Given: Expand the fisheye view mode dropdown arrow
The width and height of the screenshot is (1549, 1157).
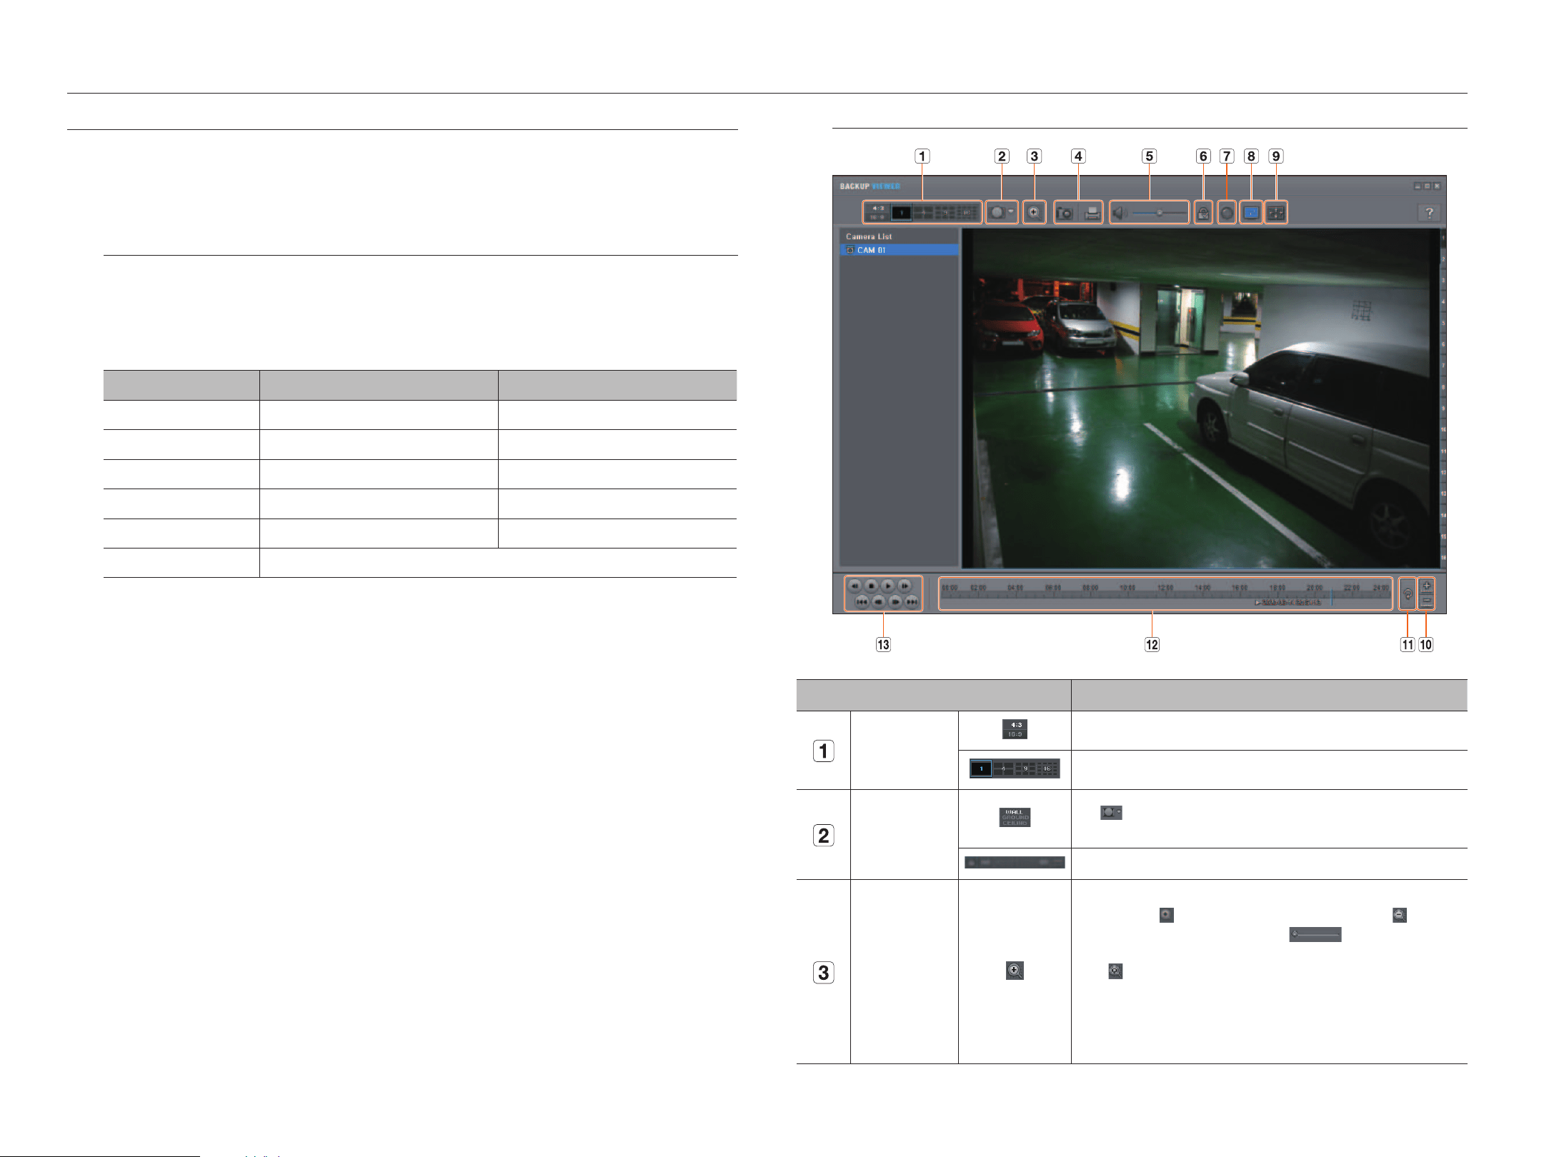Looking at the screenshot, I should click(1011, 211).
